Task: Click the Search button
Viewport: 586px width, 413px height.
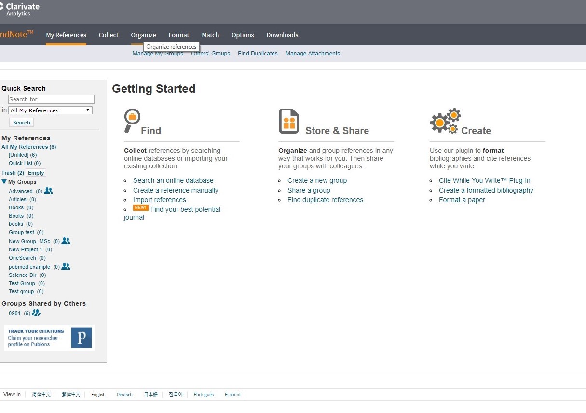Action: (21, 123)
